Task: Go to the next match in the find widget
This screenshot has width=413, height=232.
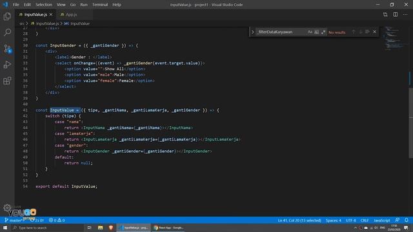Action: coord(360,32)
